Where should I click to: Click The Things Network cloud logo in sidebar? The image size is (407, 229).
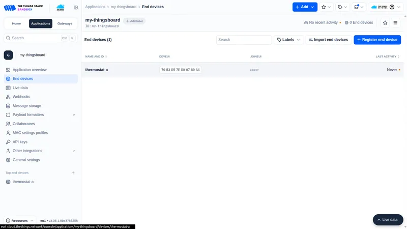(x=61, y=8)
